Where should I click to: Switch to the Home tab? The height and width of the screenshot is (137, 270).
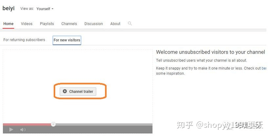9,24
